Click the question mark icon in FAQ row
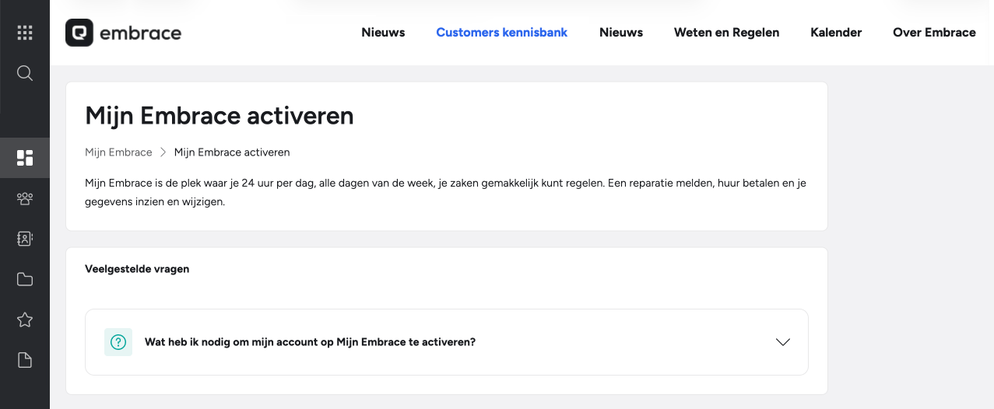Viewport: 994px width, 409px height. click(x=118, y=342)
